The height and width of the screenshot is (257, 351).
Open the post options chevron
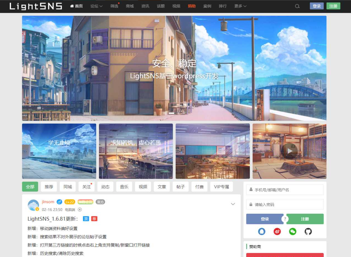(x=233, y=204)
